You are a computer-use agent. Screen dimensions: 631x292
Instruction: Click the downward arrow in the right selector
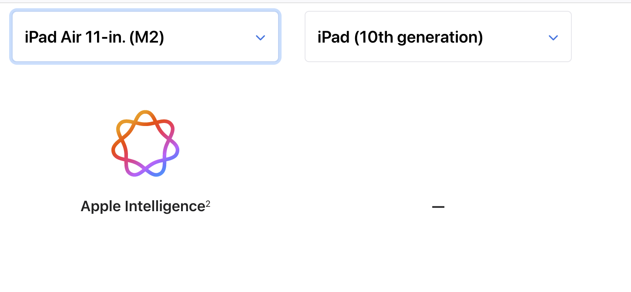[x=553, y=38]
